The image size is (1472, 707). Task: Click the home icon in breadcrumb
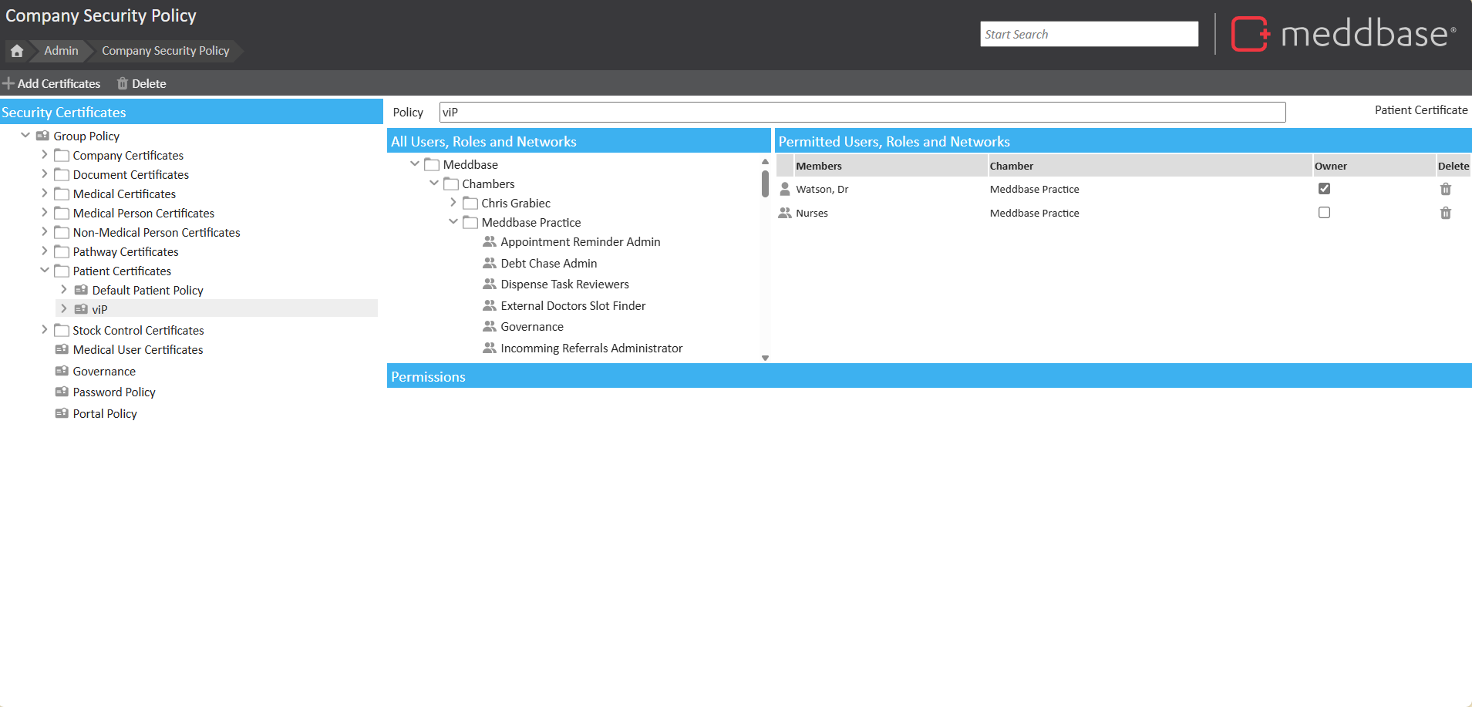pos(17,51)
